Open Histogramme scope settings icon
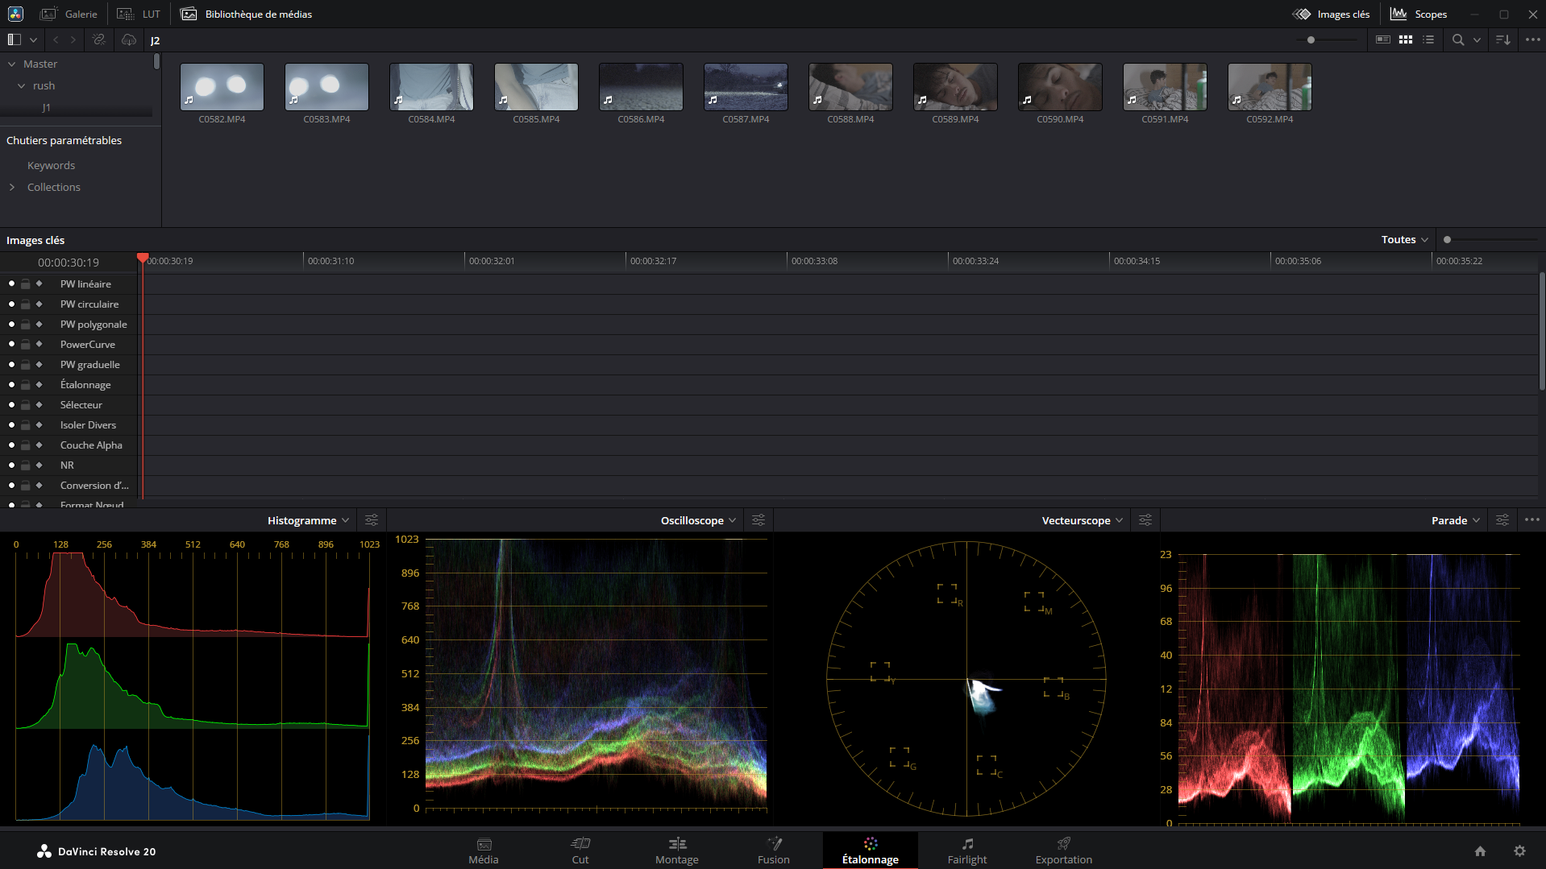The image size is (1546, 869). 372,520
